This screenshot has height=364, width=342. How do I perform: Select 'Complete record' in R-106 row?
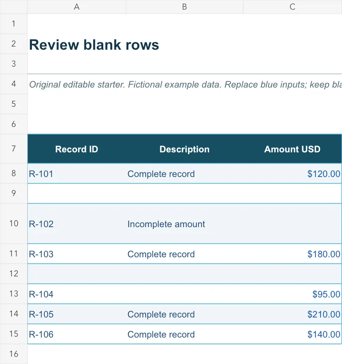184,334
